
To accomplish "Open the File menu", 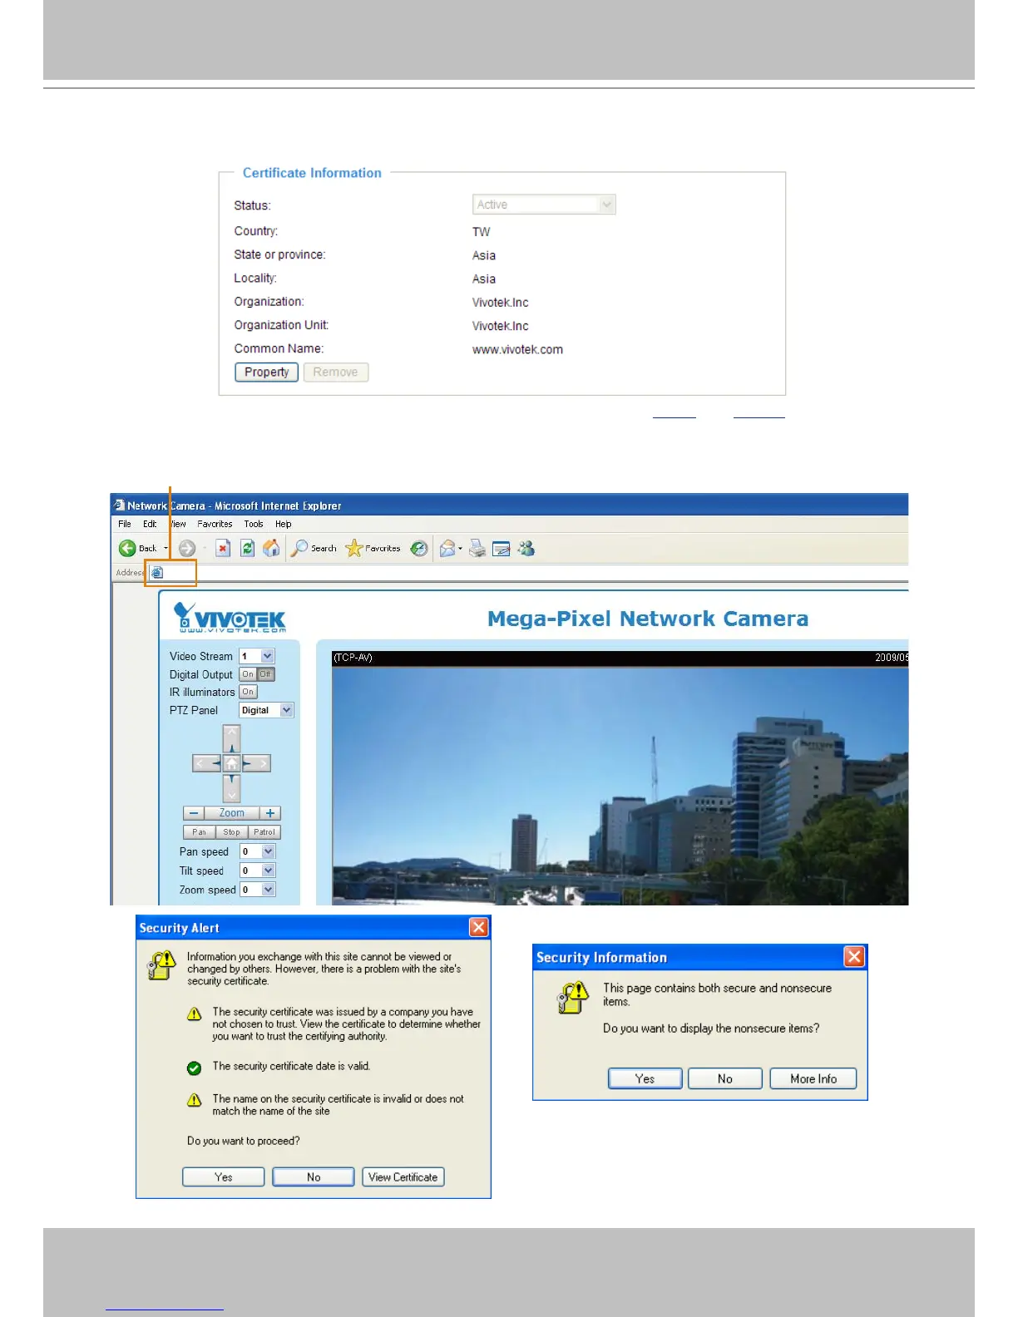I will (x=125, y=524).
